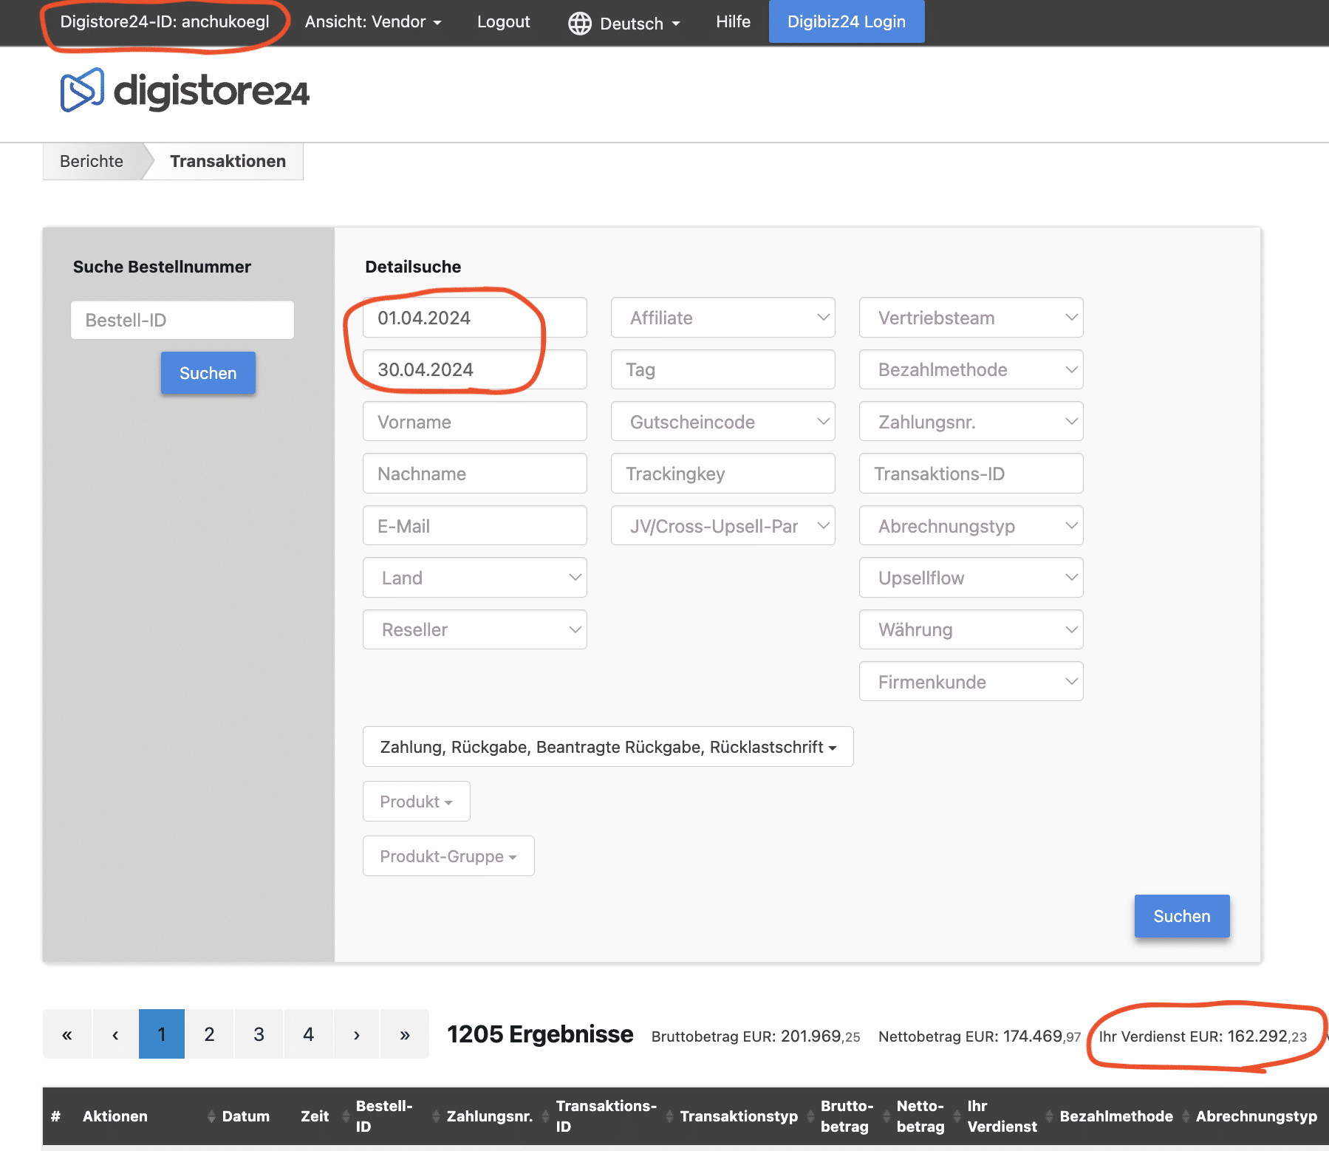This screenshot has width=1329, height=1151.
Task: Click the Transaktionstyp column header
Action: [739, 1116]
